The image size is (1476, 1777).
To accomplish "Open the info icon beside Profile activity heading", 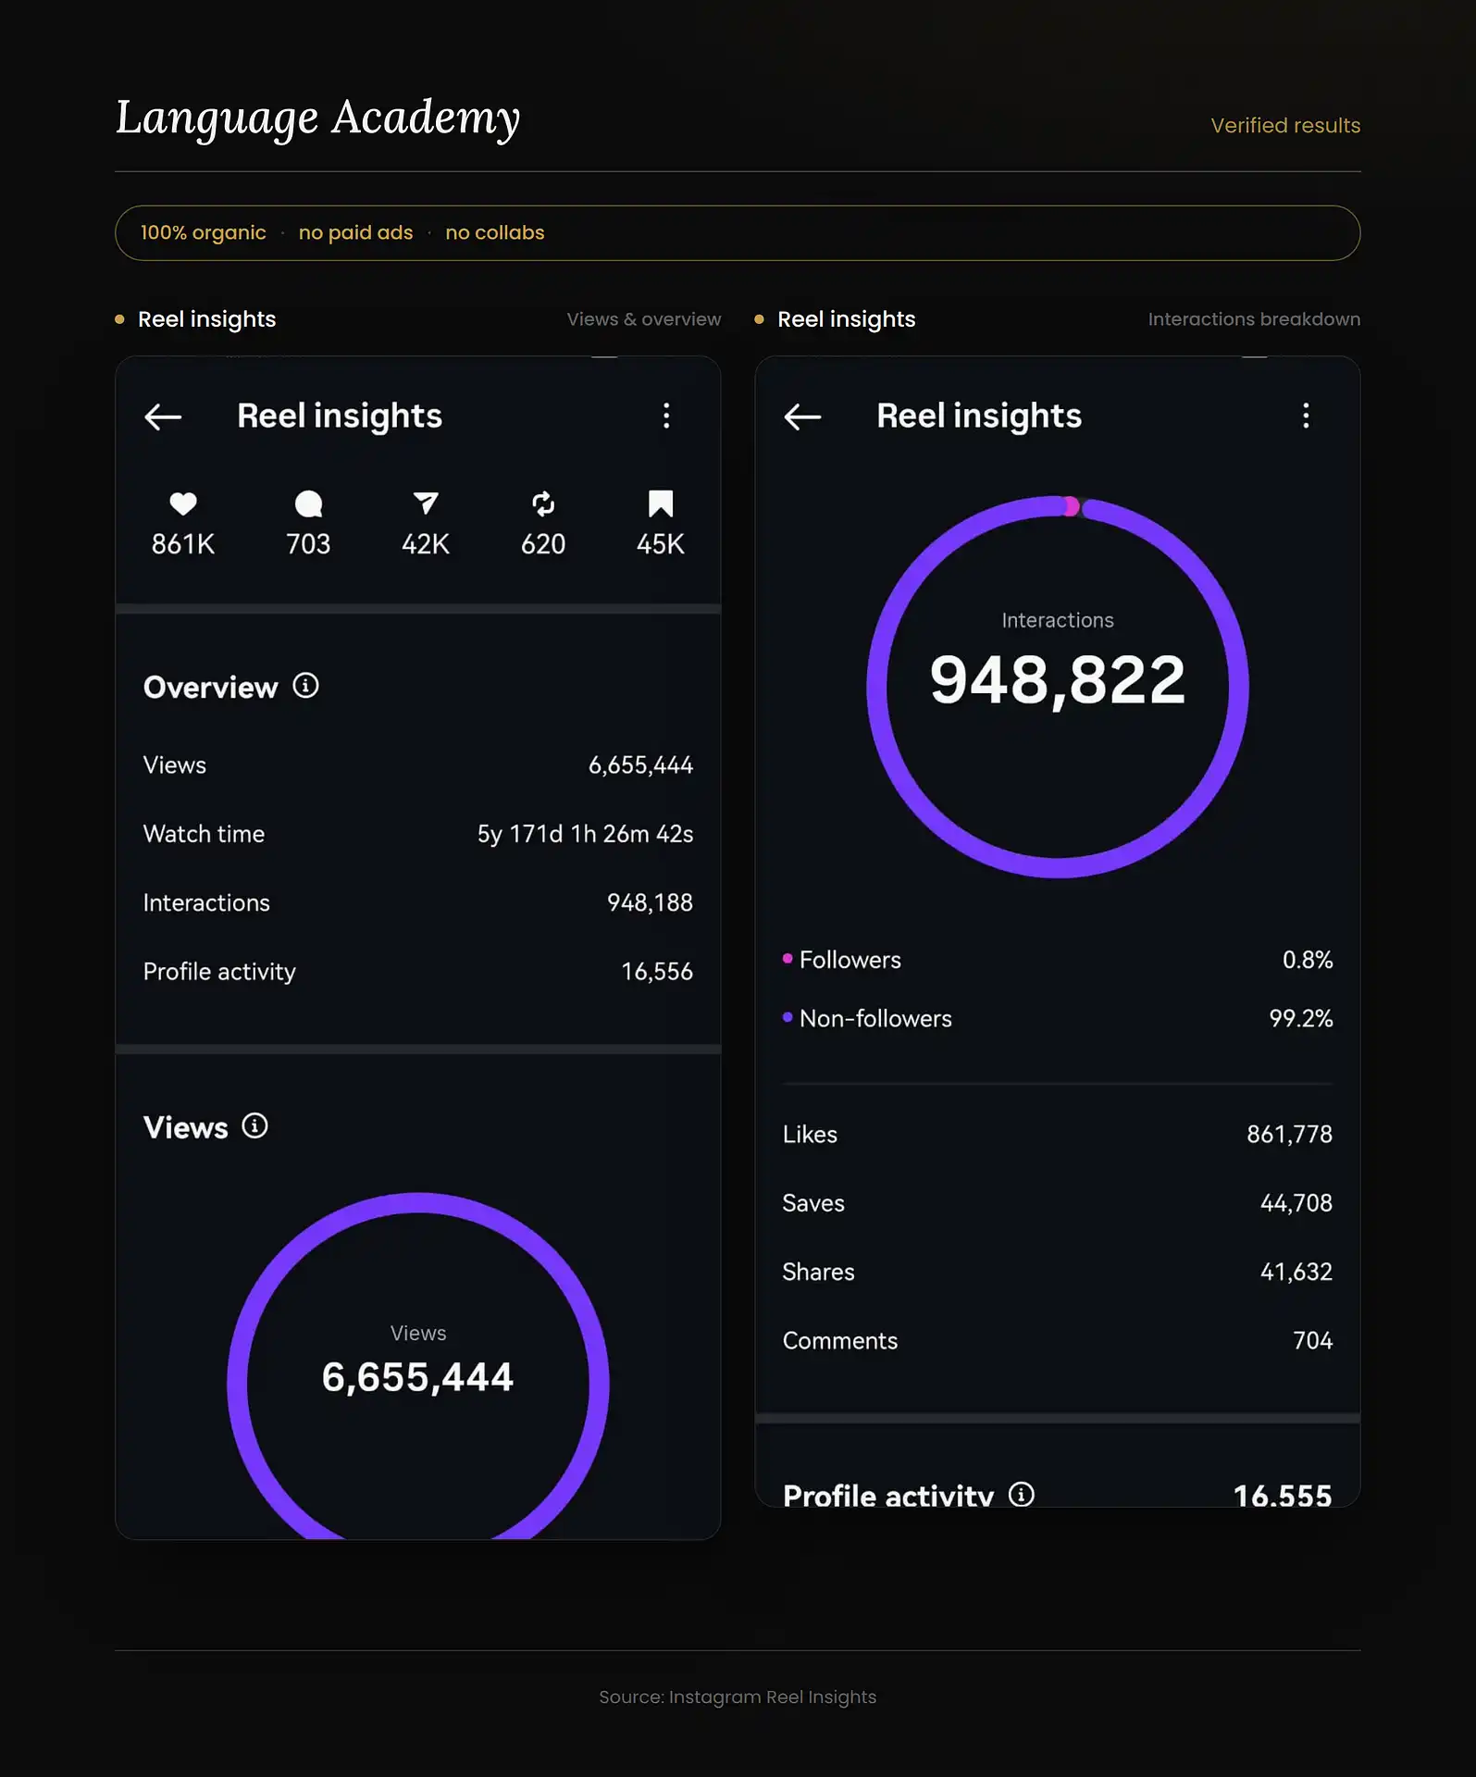I will click(x=1022, y=1494).
